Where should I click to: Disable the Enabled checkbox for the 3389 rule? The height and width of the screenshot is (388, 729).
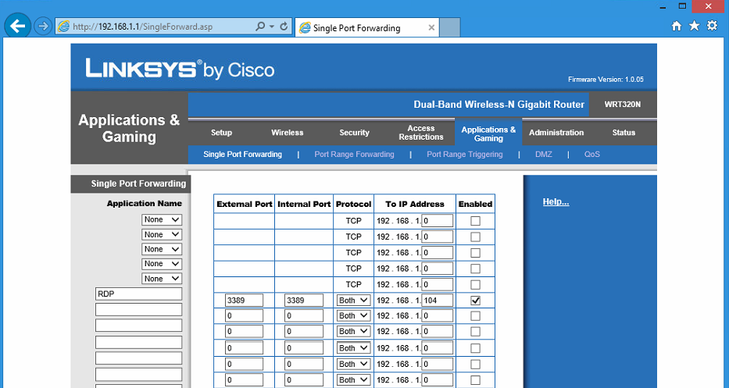point(475,301)
